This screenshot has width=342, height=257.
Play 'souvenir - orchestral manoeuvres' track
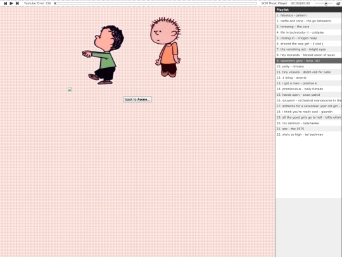click(x=308, y=100)
